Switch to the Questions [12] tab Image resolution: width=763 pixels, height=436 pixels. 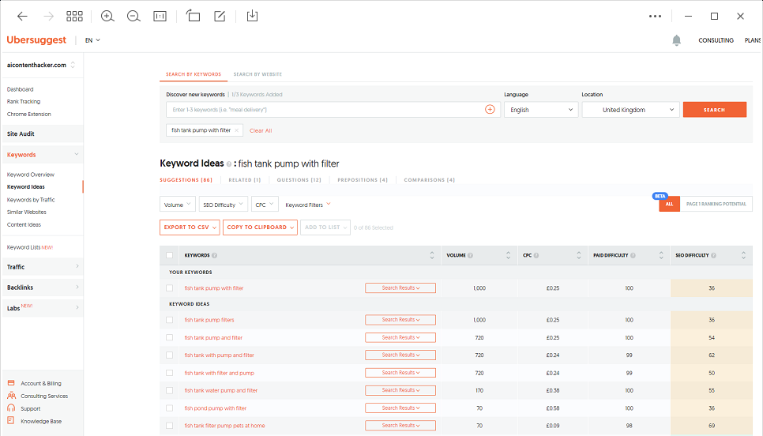(299, 180)
